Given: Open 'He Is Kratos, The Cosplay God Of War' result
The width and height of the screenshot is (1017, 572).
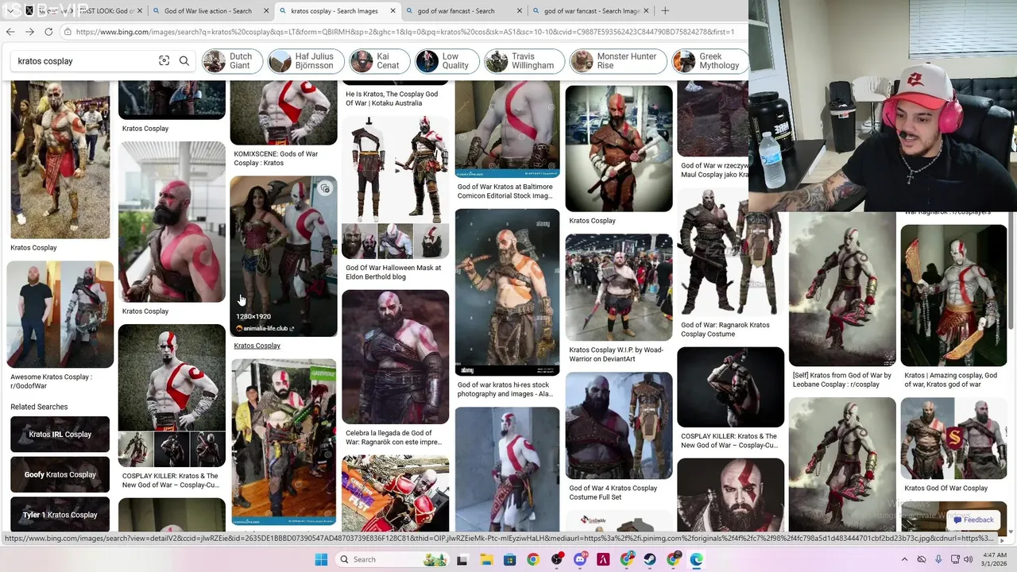Looking at the screenshot, I should tap(392, 99).
